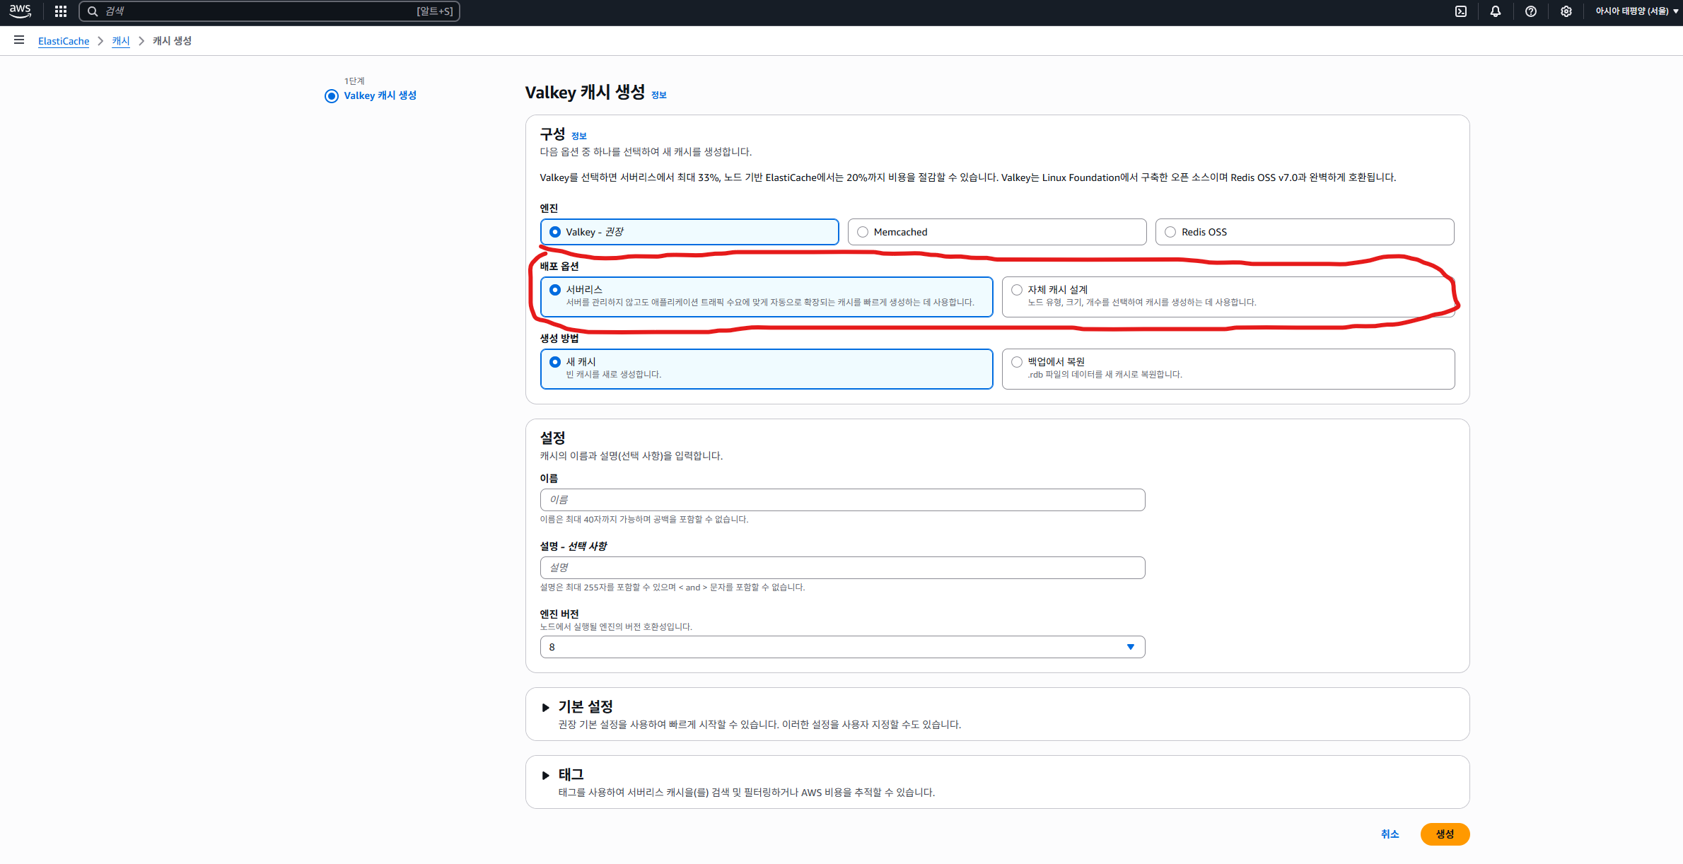Click the 이름 name input field
Viewport: 1683px width, 864px height.
[841, 500]
